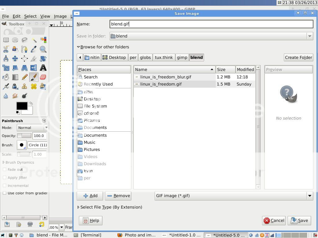The width and height of the screenshot is (318, 238).
Task: Select the Rotate tool
Action: (43, 59)
